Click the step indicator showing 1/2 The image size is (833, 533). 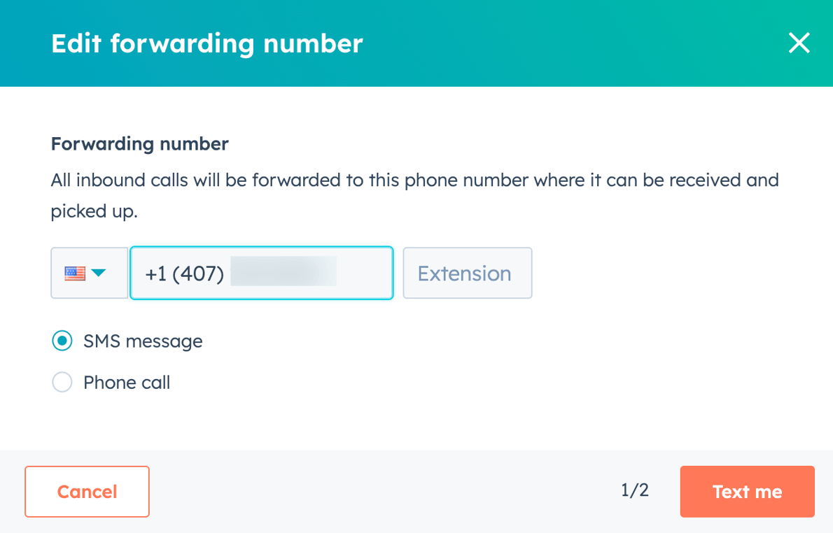pos(634,491)
